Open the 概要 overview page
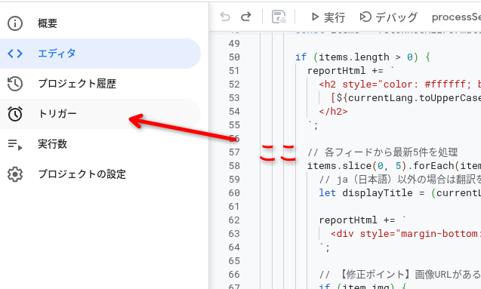 pos(100,23)
